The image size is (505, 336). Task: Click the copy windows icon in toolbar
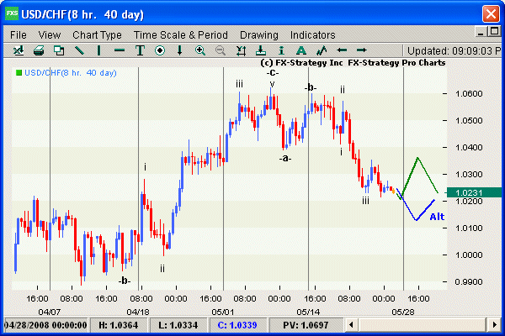pos(59,50)
